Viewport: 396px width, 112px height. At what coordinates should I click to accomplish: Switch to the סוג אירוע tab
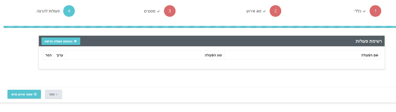[x=254, y=11]
